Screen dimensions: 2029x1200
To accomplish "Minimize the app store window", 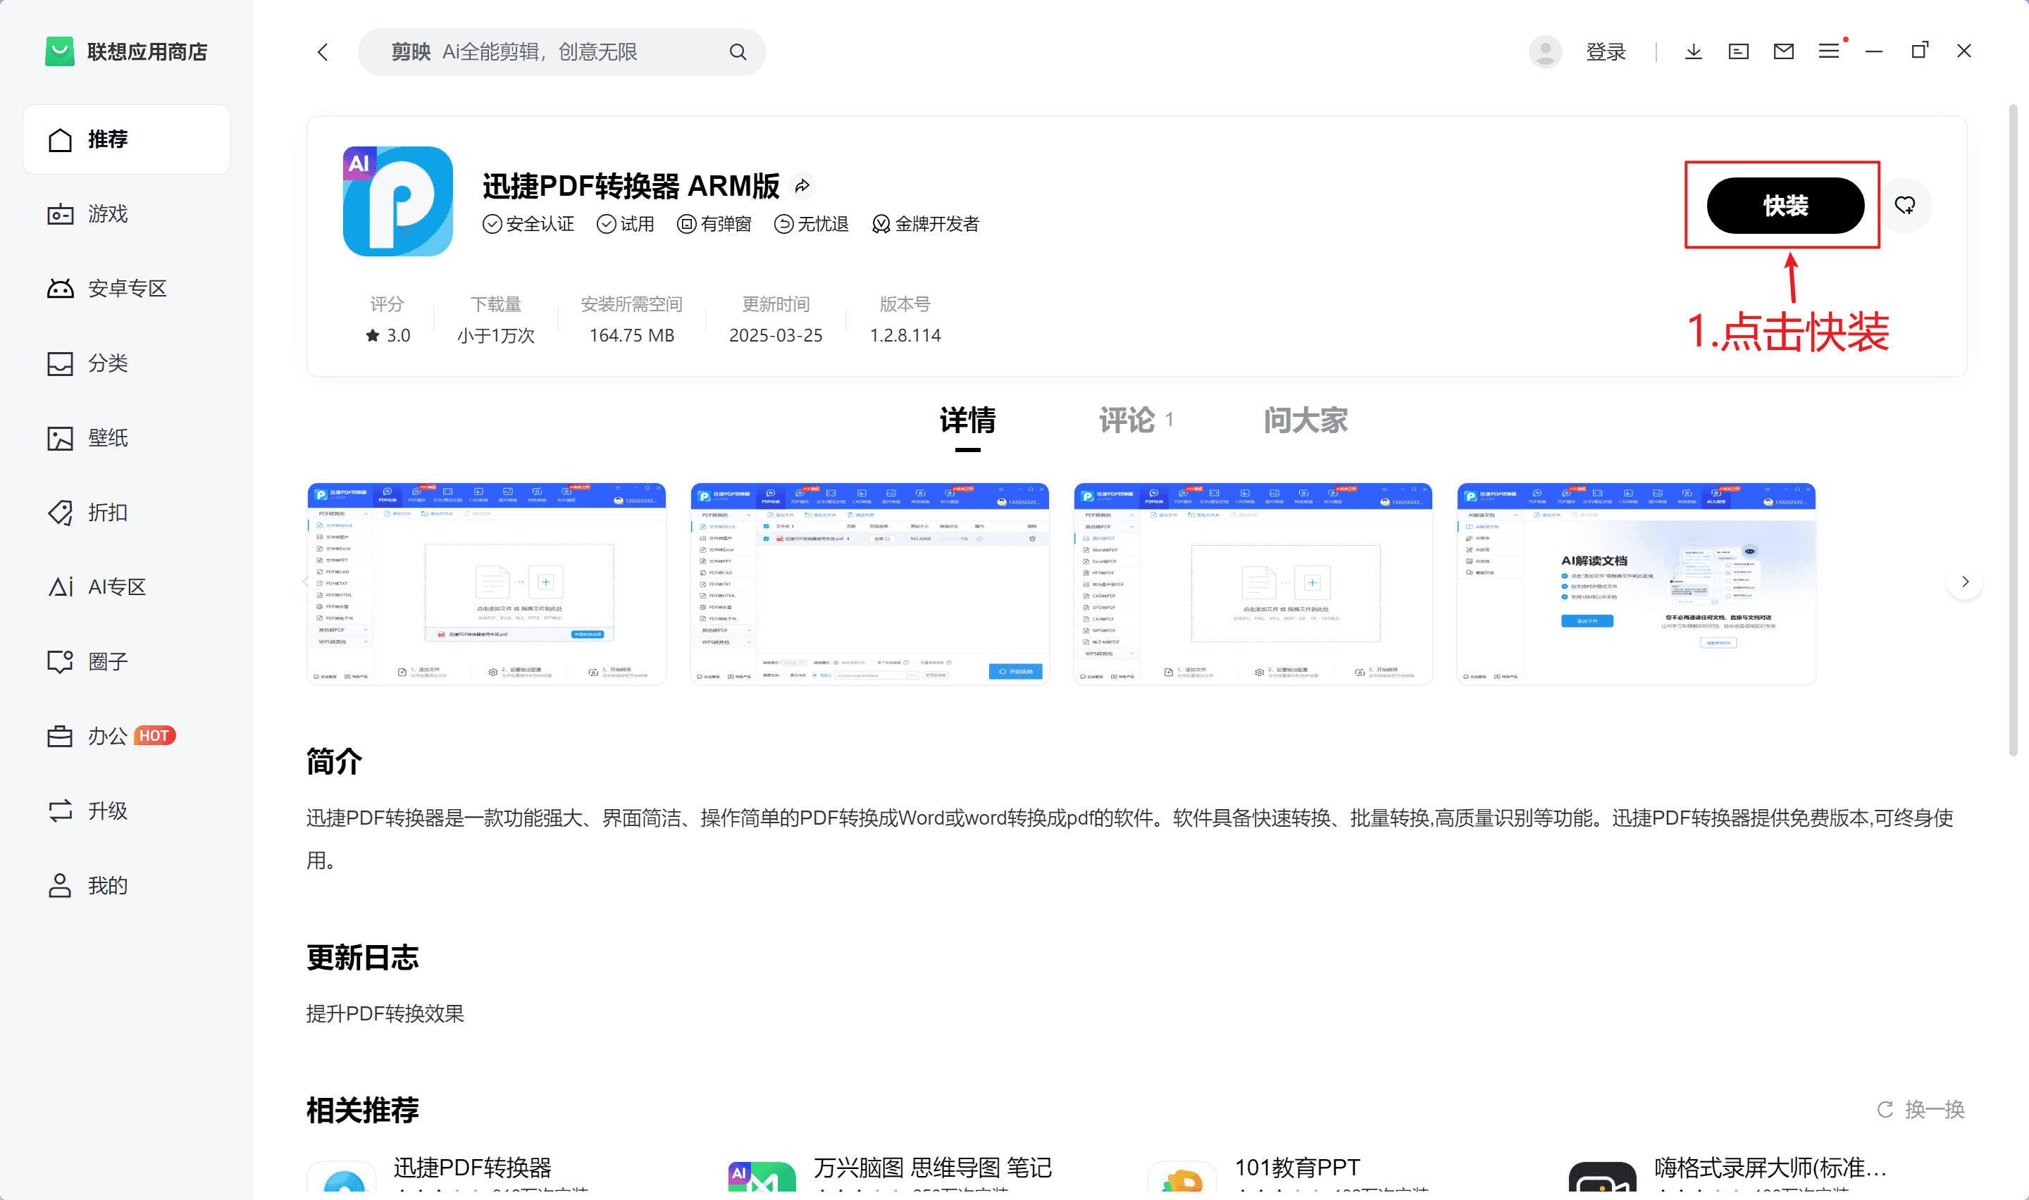I will click(1874, 51).
